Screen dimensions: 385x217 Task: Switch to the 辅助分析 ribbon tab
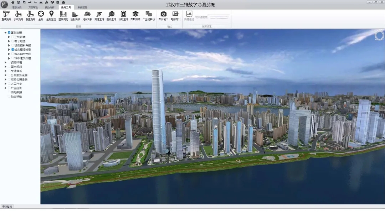50,7
